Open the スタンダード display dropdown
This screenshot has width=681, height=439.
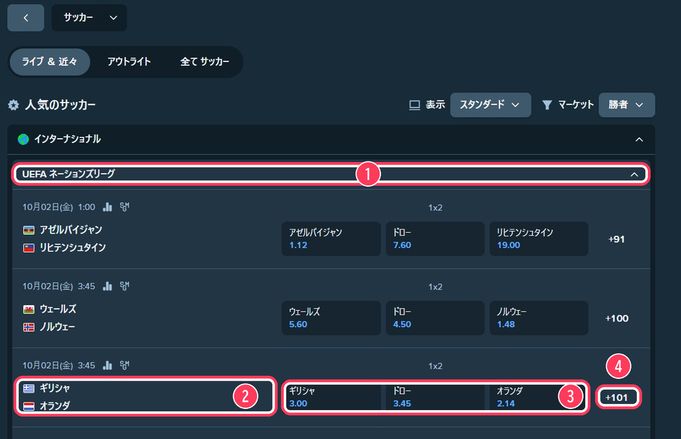click(x=490, y=105)
